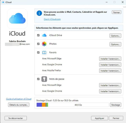This screenshot has height=123, width=126.
Task: Install Mots de passe extension for Edge
Action: [110, 85]
